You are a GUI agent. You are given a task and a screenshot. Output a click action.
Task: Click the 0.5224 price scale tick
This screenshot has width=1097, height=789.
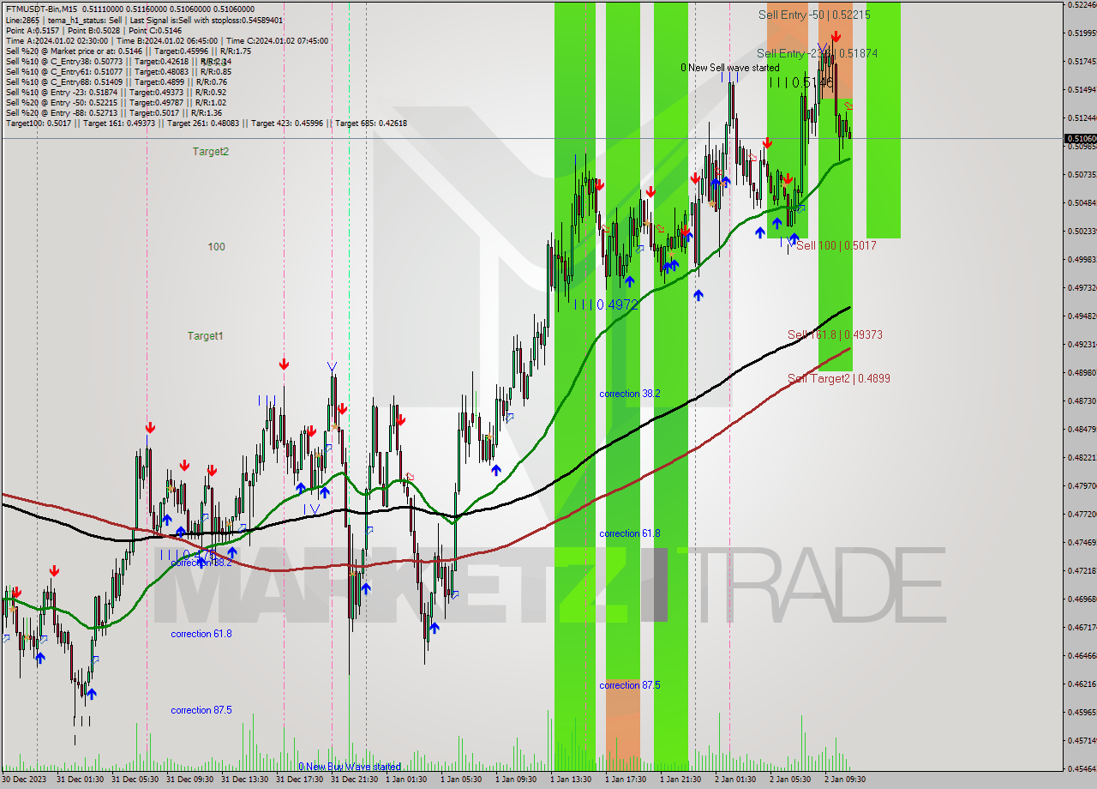tap(1081, 4)
